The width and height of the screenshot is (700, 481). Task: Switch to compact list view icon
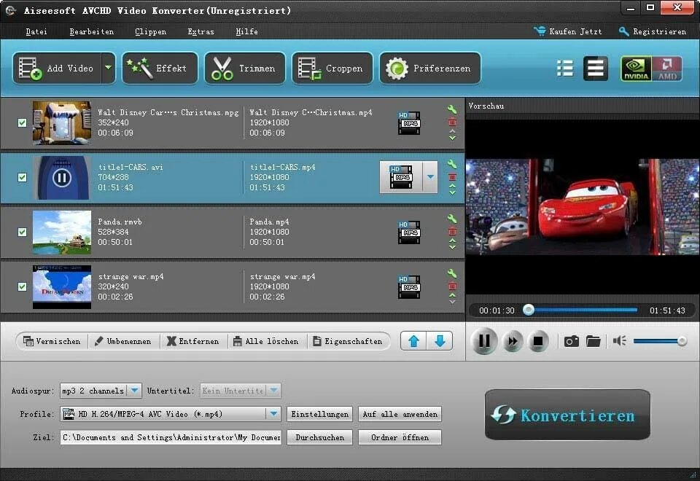[x=564, y=69]
